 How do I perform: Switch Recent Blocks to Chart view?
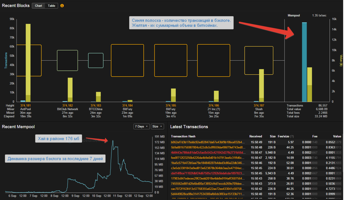coord(39,6)
